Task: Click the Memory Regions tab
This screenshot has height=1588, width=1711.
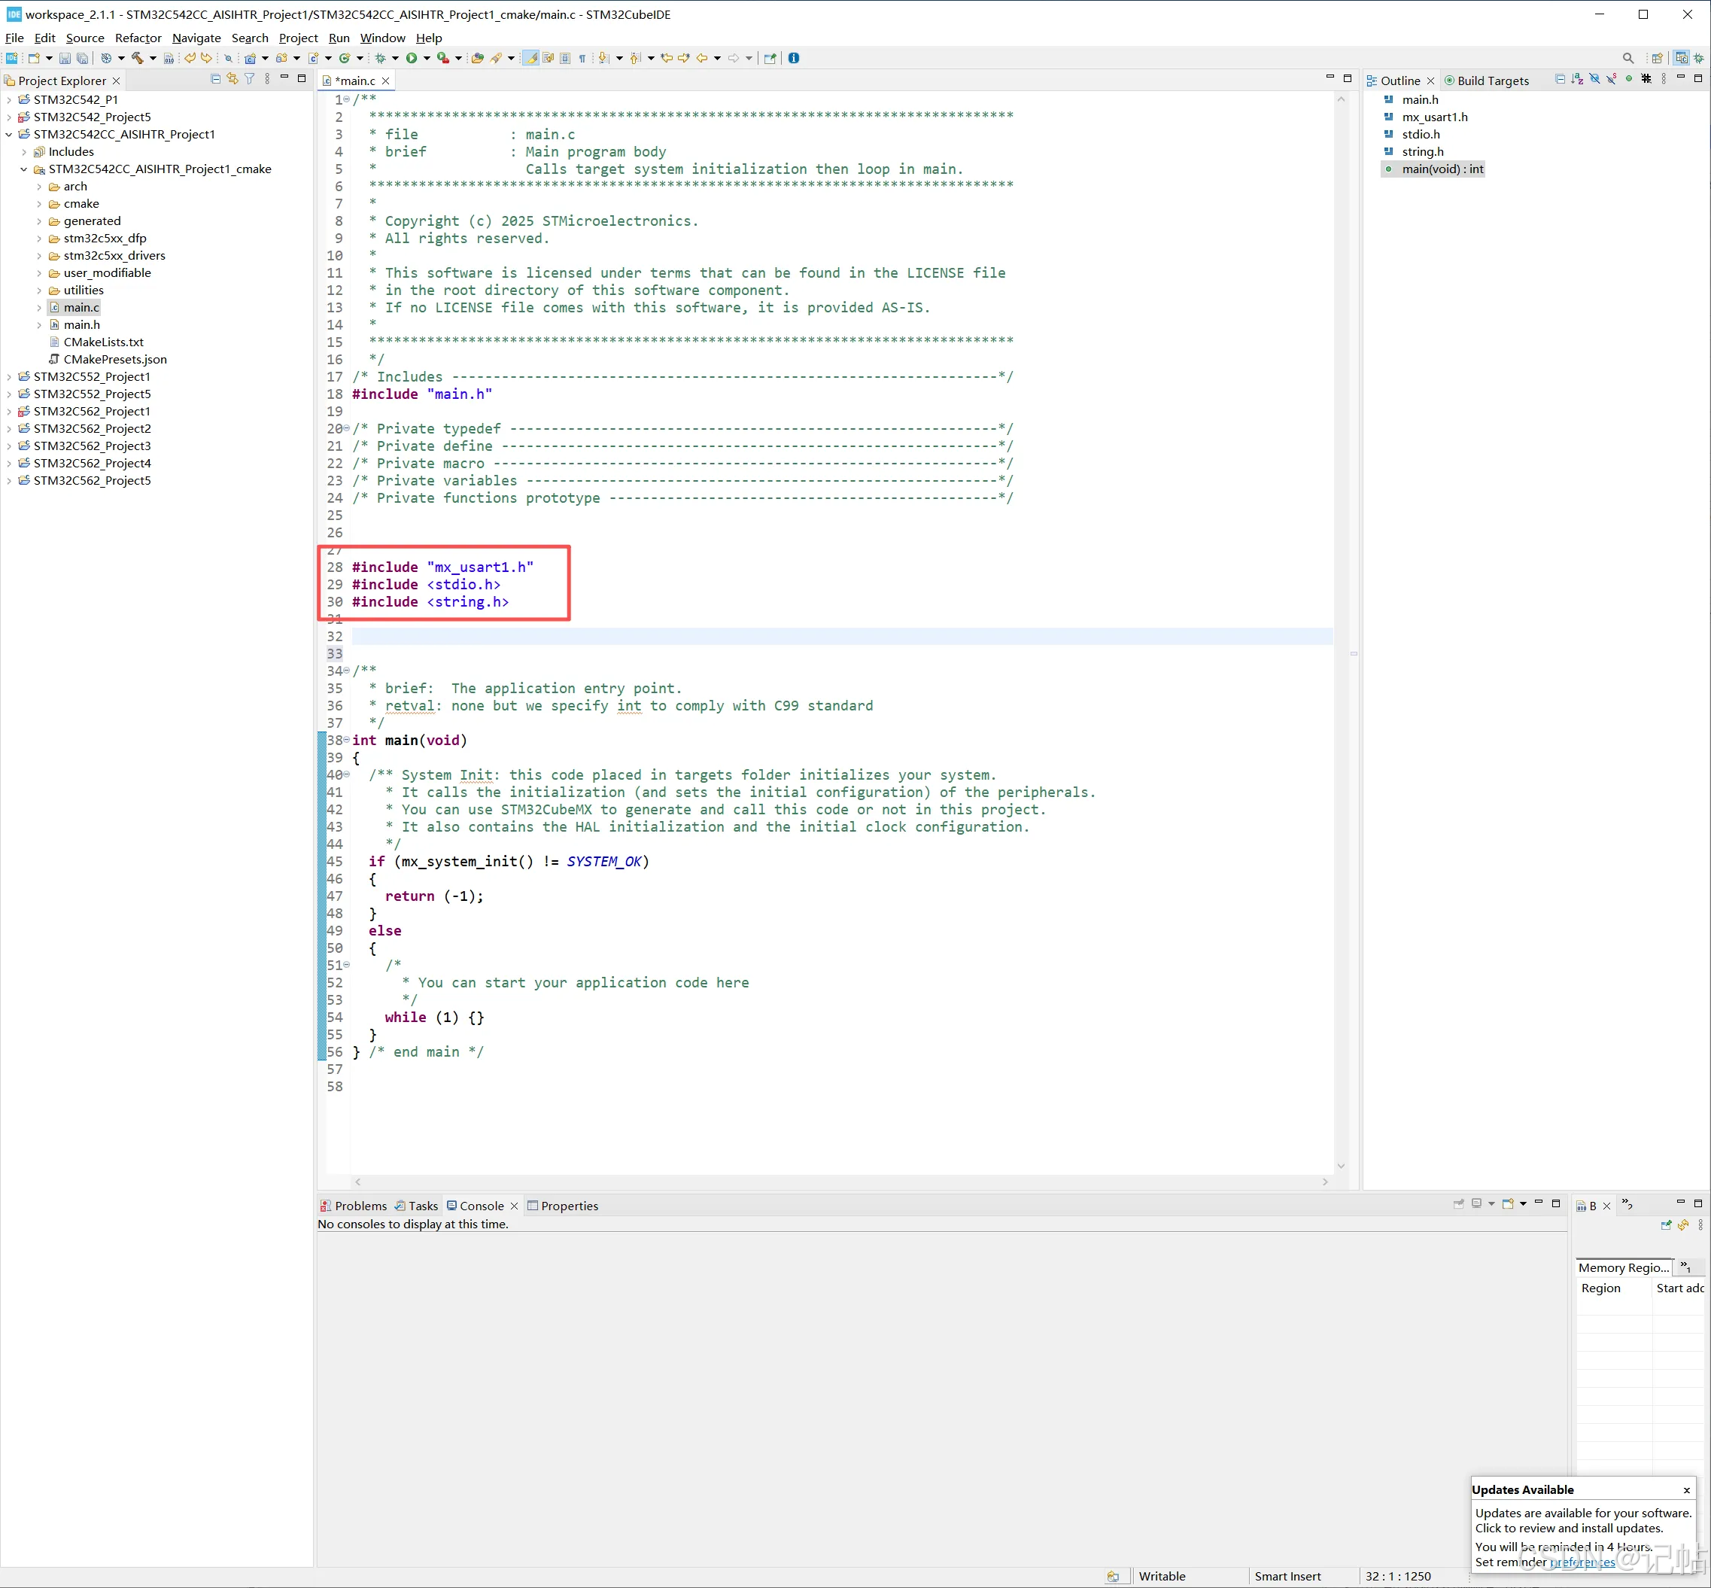Action: click(x=1624, y=1267)
